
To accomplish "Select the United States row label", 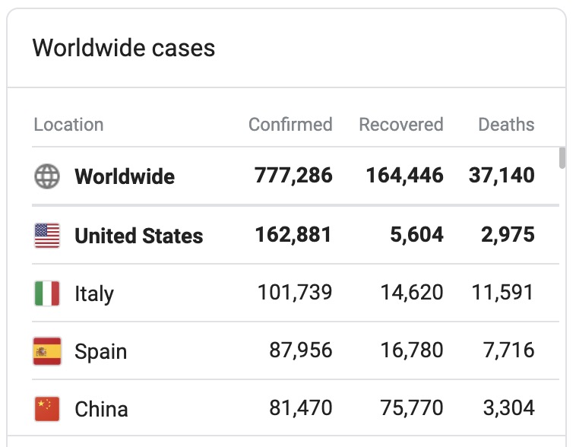I will [138, 236].
